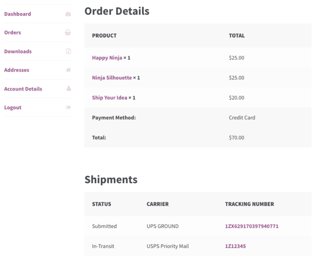This screenshot has height=269, width=321.
Task: Click the Dashboard gauge icon
Action: tap(68, 14)
